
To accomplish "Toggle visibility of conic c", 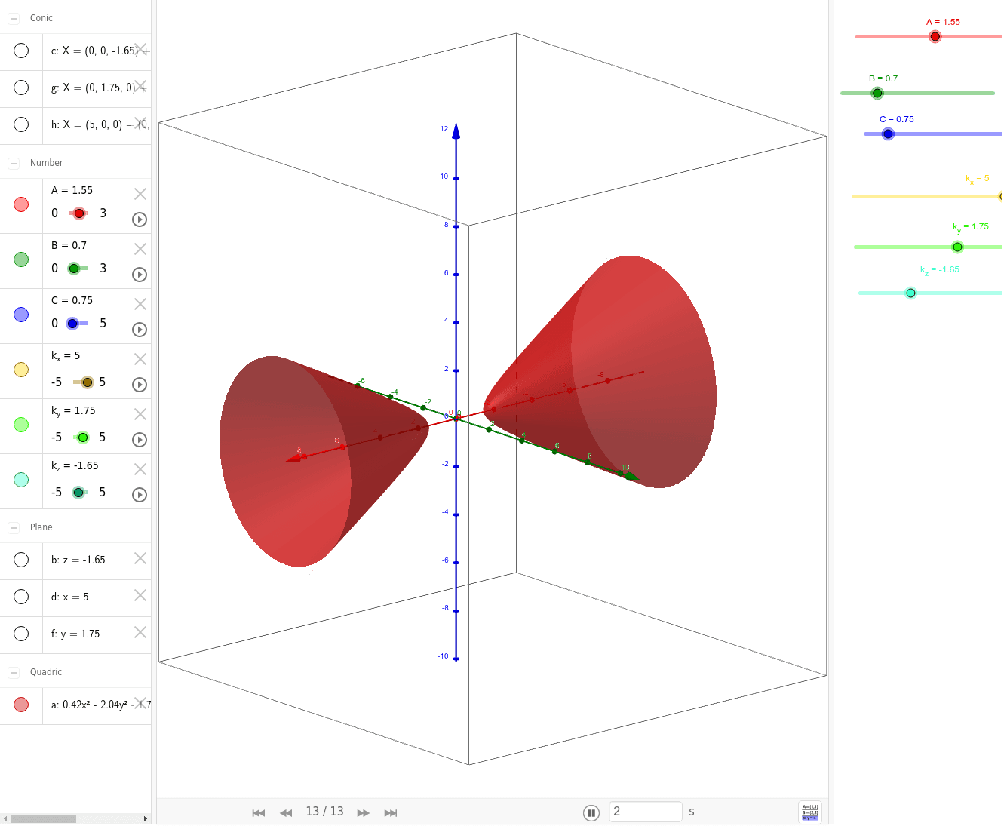I will pyautogui.click(x=21, y=51).
